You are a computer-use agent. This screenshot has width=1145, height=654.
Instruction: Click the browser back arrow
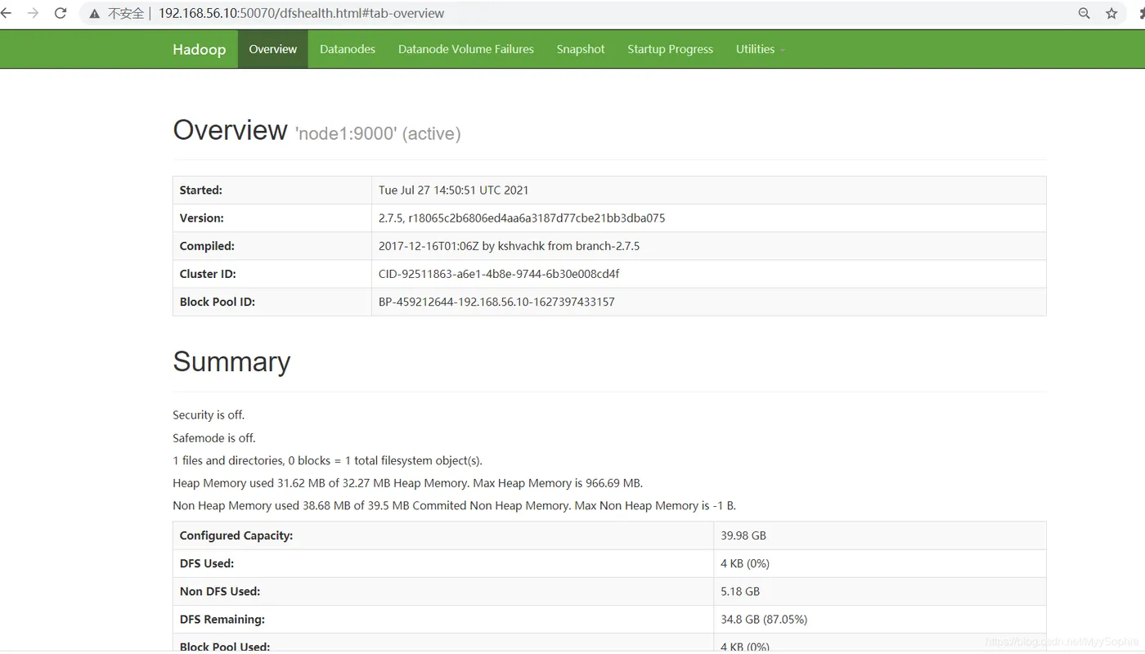pyautogui.click(x=6, y=13)
